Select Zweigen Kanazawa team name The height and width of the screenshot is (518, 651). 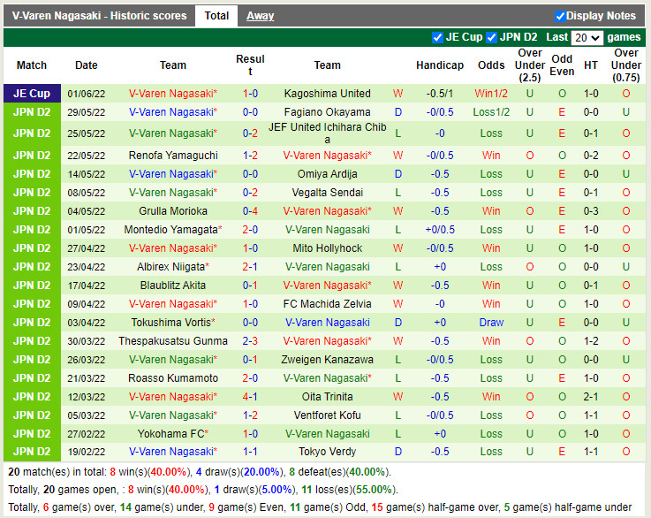pyautogui.click(x=327, y=360)
